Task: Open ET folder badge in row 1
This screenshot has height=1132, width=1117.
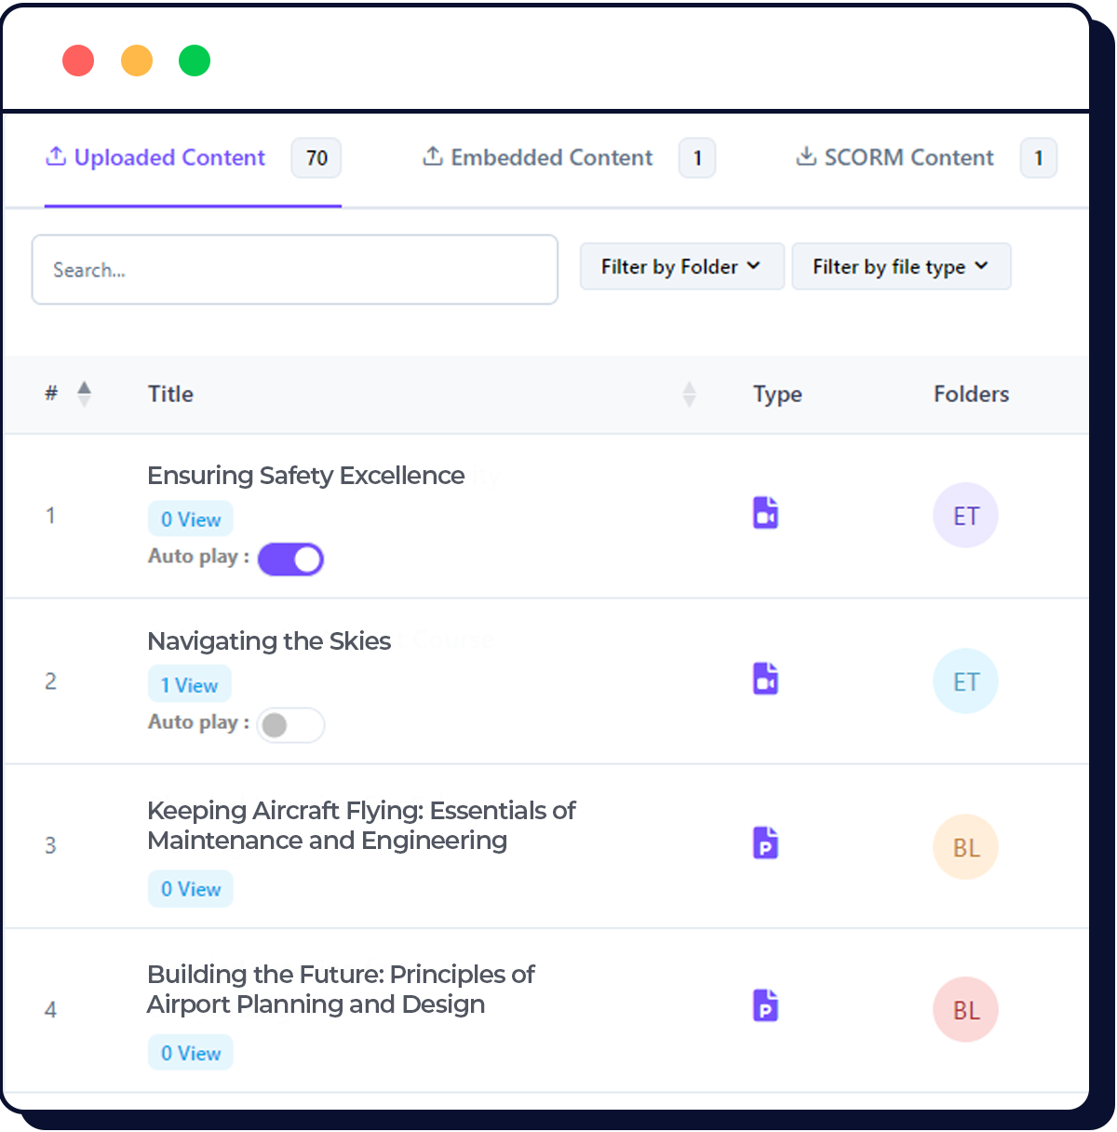Action: point(965,516)
